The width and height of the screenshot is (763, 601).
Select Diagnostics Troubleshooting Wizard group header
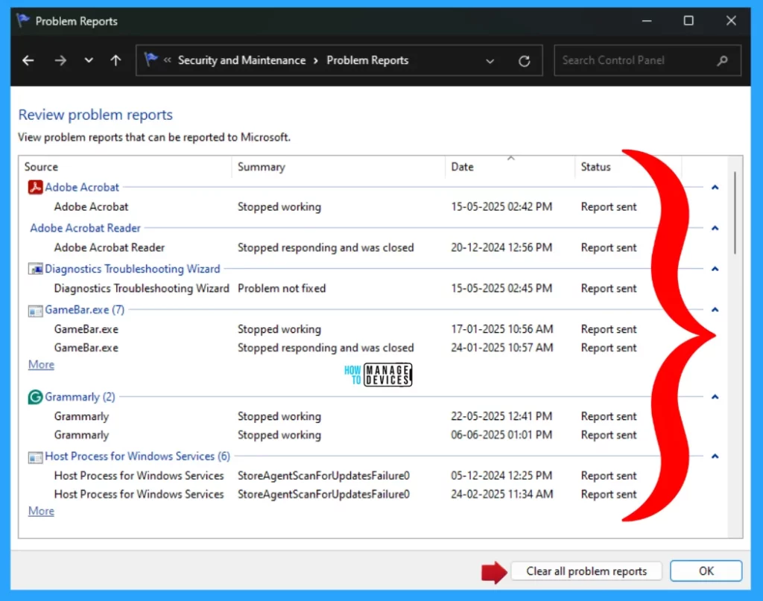click(133, 269)
